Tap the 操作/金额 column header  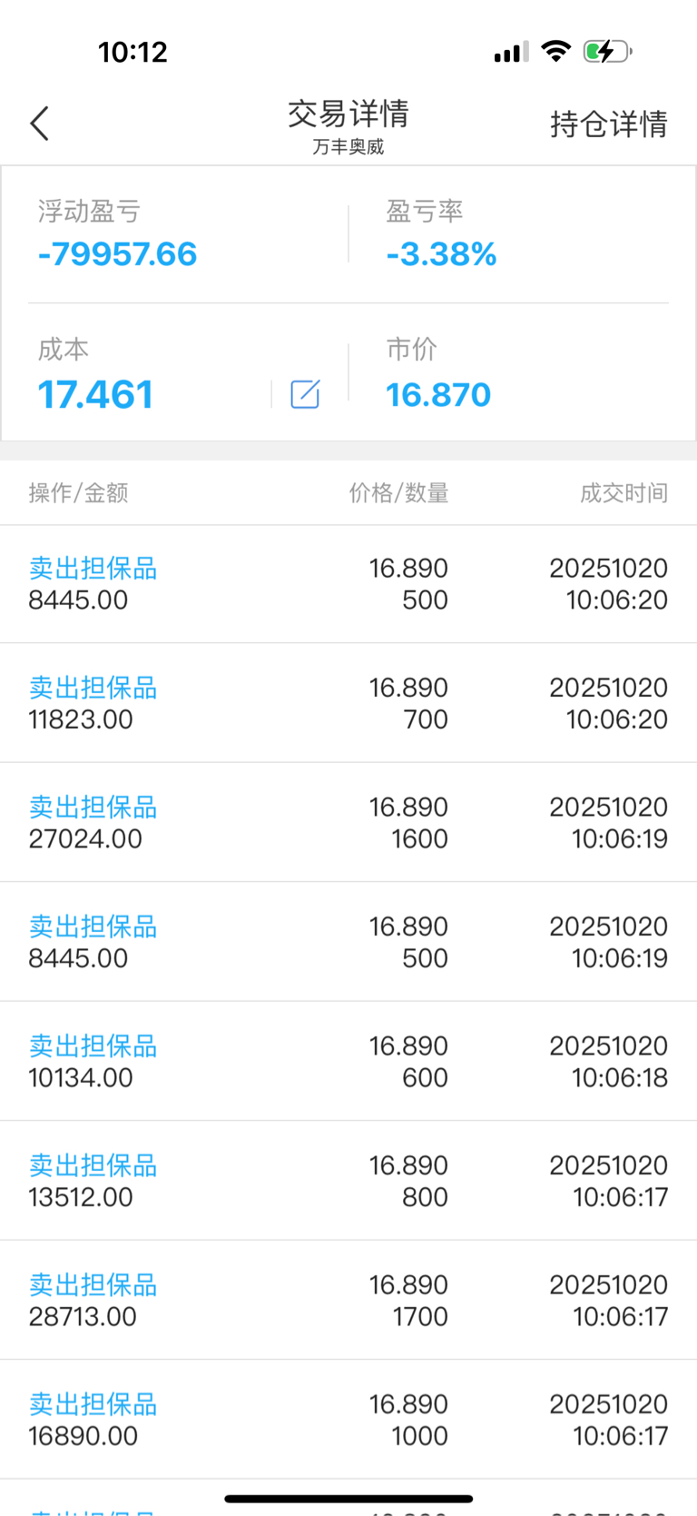[x=78, y=492]
